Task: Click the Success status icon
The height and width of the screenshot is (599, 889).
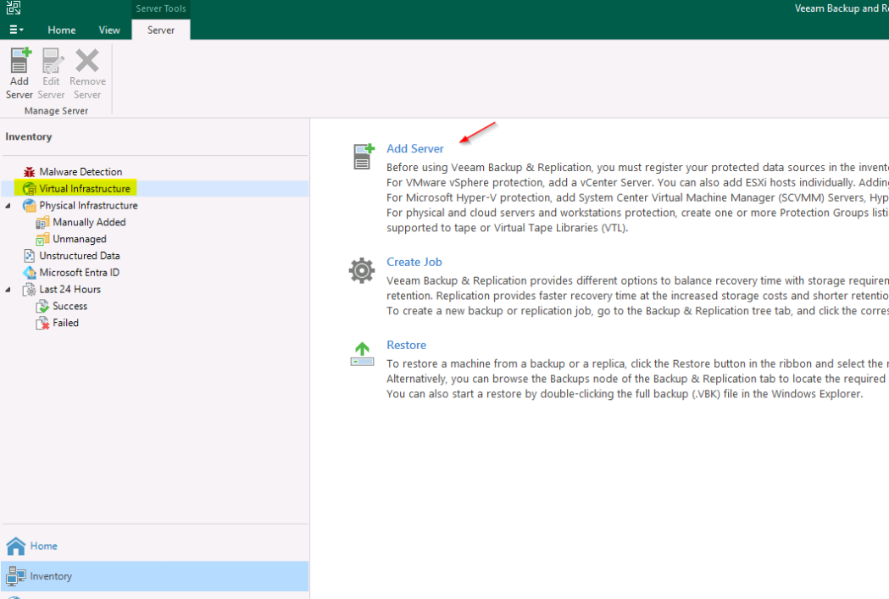Action: tap(42, 306)
